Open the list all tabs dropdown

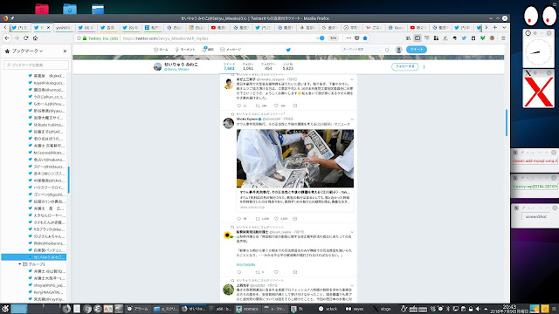coord(504,27)
